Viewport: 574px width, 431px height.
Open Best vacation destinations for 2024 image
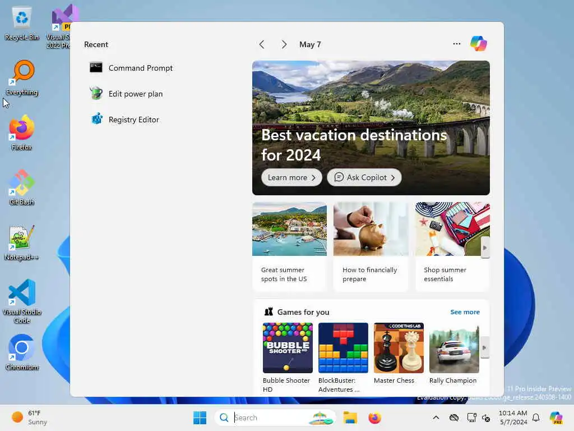[x=371, y=128]
